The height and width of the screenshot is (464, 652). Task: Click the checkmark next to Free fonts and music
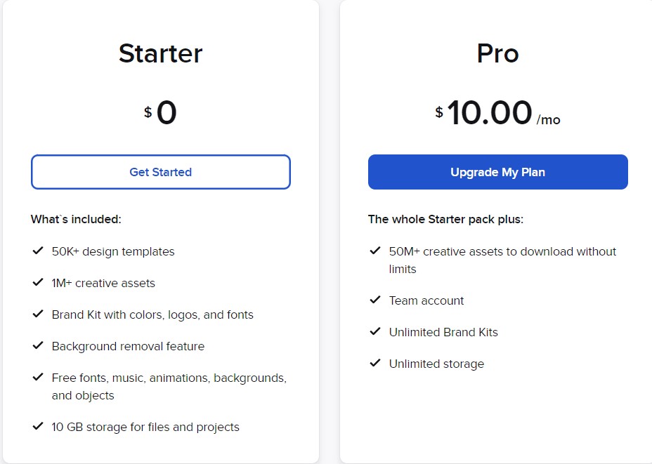click(x=38, y=378)
